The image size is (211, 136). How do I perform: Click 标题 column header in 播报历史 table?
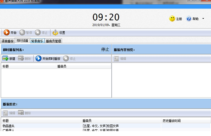click(x=41, y=121)
